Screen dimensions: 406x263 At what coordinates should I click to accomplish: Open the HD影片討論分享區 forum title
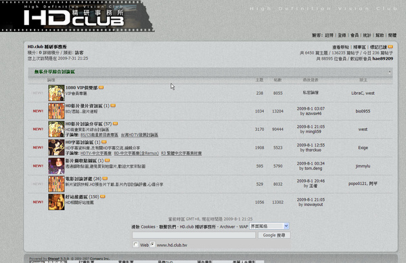pyautogui.click(x=85, y=124)
